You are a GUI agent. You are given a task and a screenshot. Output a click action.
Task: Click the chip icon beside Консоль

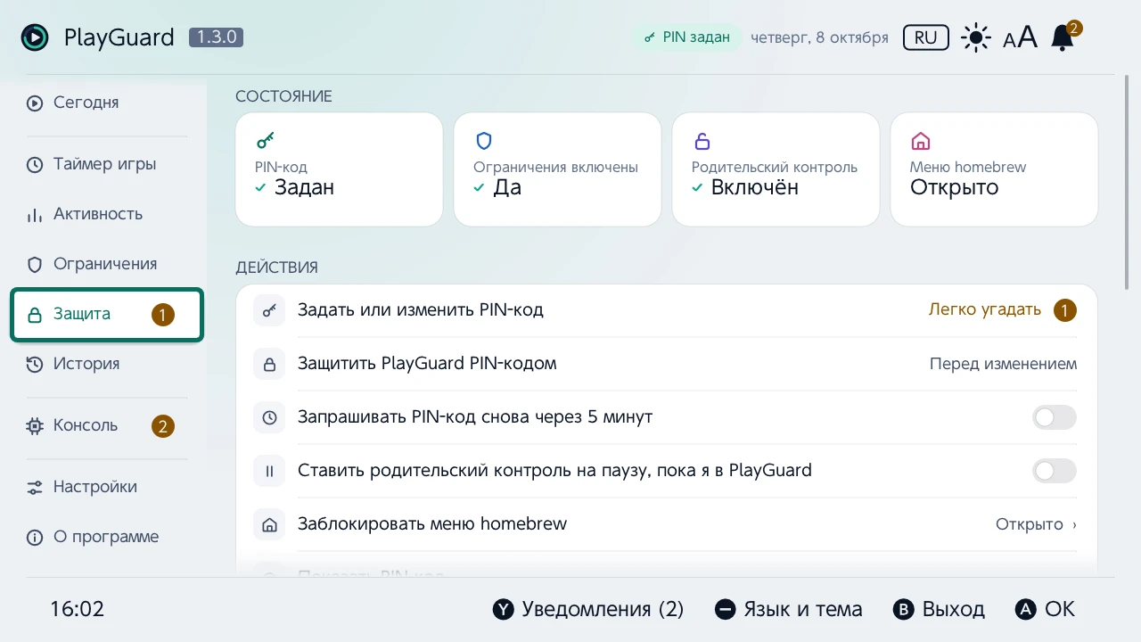[x=35, y=426]
